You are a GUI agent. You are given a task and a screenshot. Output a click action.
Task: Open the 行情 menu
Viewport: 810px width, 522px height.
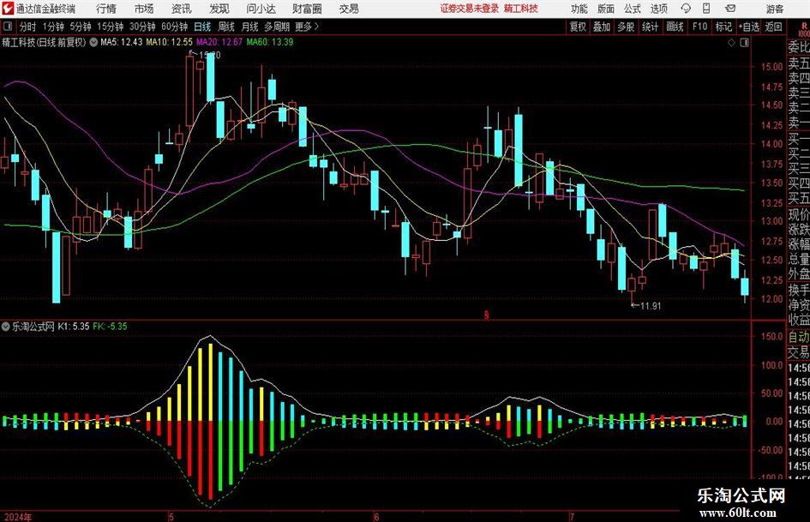pos(106,9)
